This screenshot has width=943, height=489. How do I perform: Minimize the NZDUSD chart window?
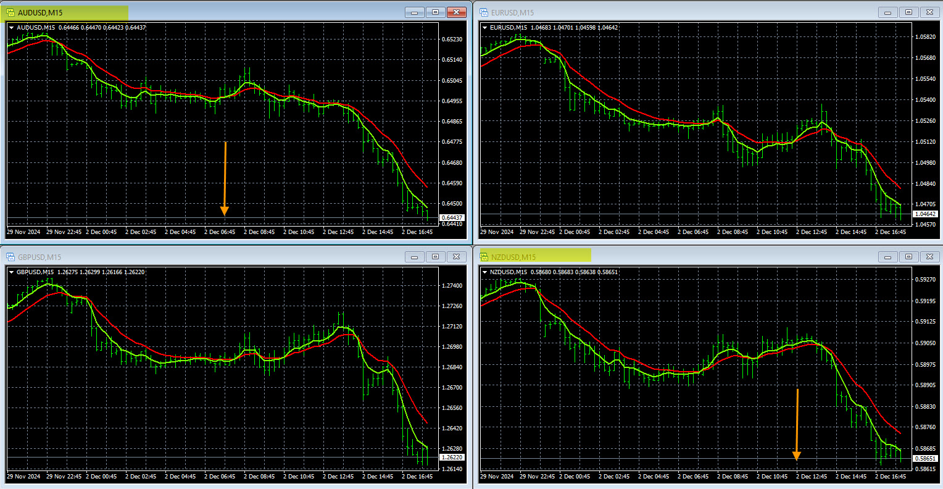click(x=887, y=257)
